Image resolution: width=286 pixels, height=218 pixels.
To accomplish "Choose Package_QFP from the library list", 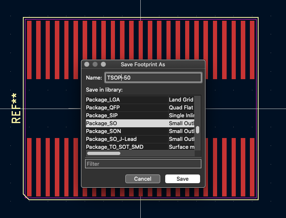I will pos(126,108).
